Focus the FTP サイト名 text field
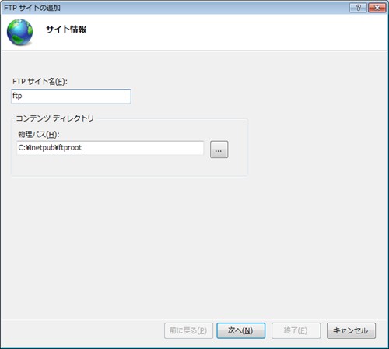This screenshot has width=389, height=349. tap(71, 96)
